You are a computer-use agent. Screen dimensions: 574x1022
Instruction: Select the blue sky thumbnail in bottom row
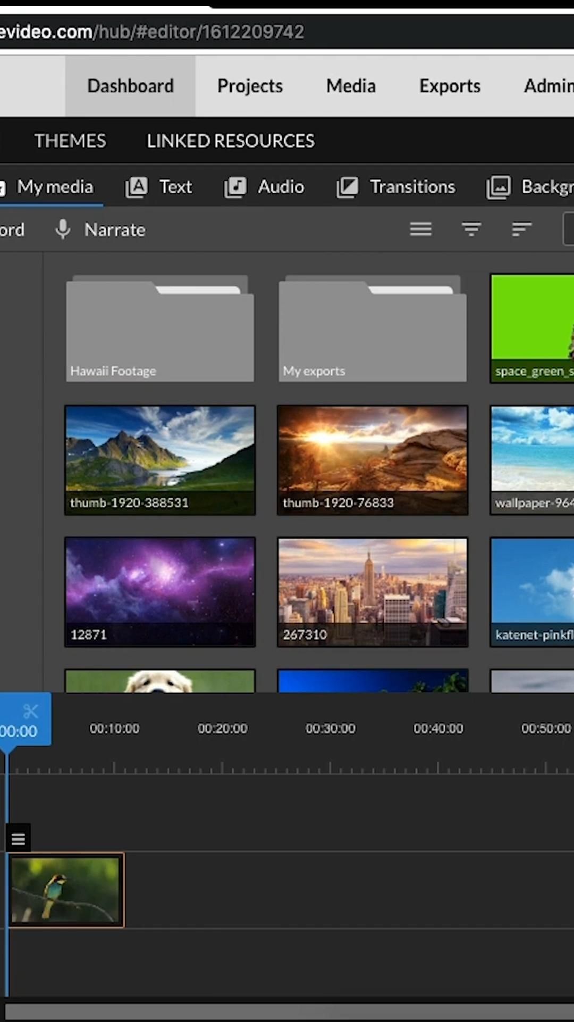(373, 681)
